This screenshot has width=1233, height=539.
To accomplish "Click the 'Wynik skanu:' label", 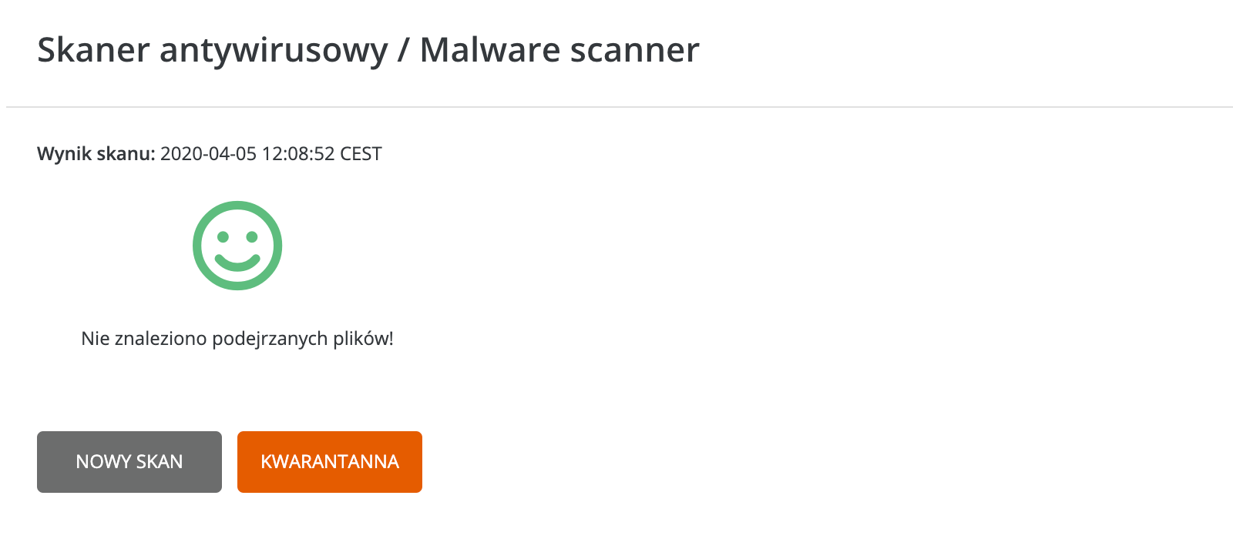I will 96,154.
